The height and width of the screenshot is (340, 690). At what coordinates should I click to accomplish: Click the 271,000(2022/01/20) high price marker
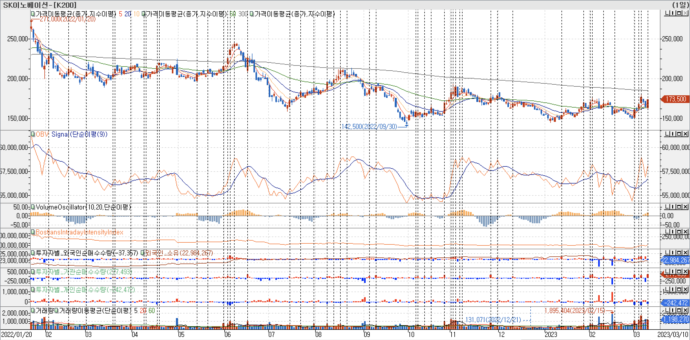point(68,19)
